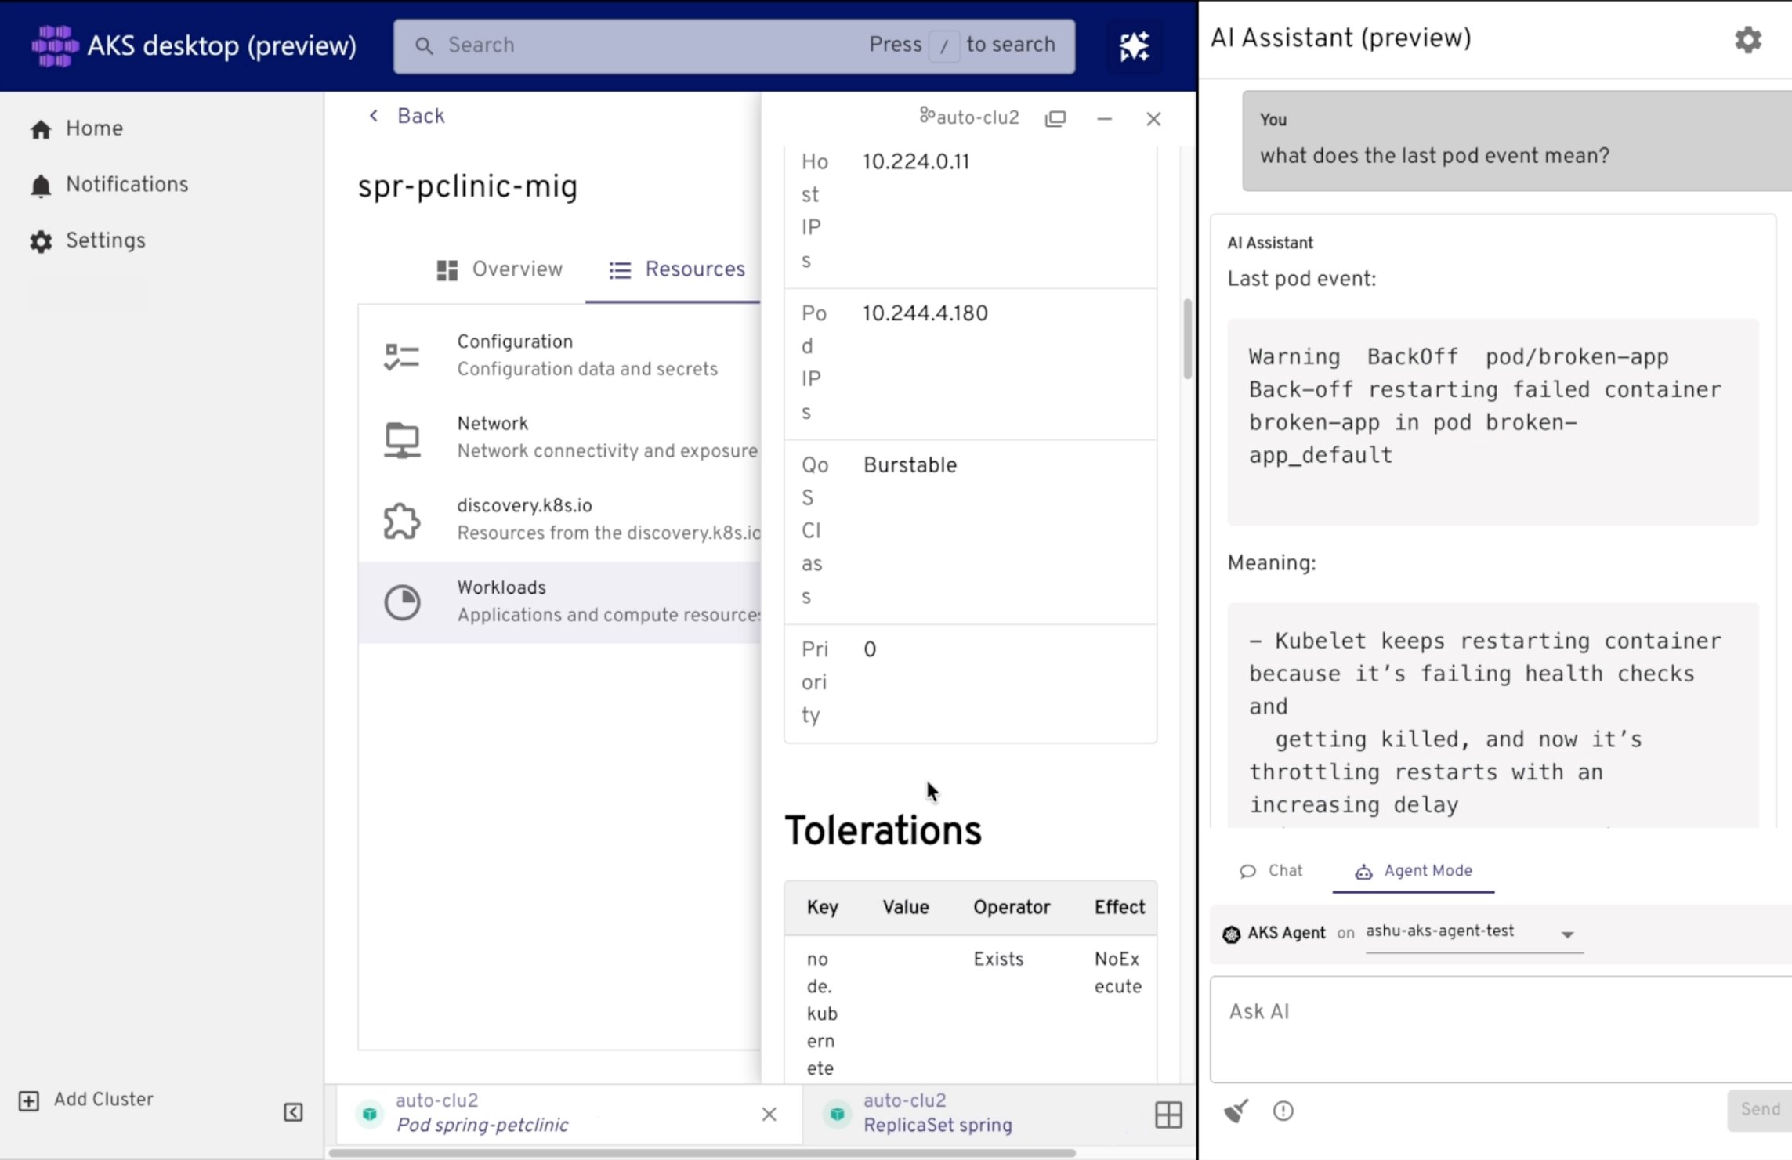Click the Back link

pyautogui.click(x=407, y=116)
